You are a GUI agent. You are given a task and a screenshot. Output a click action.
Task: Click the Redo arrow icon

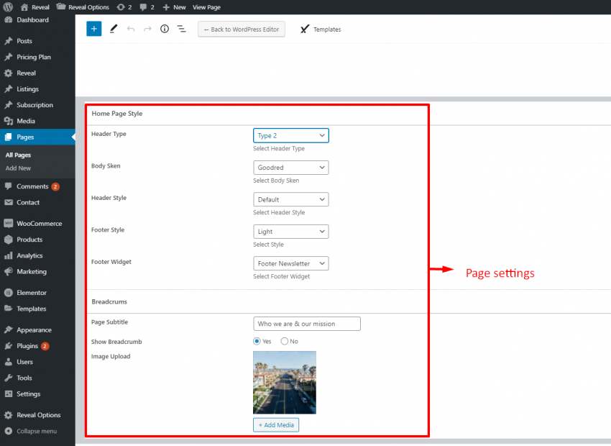147,29
